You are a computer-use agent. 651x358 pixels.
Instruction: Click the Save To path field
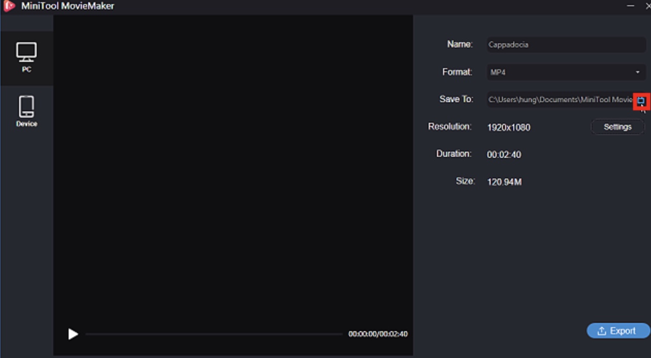(x=560, y=100)
